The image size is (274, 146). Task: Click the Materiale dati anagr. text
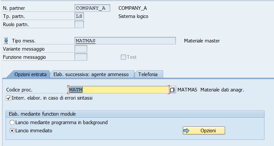pos(222,90)
